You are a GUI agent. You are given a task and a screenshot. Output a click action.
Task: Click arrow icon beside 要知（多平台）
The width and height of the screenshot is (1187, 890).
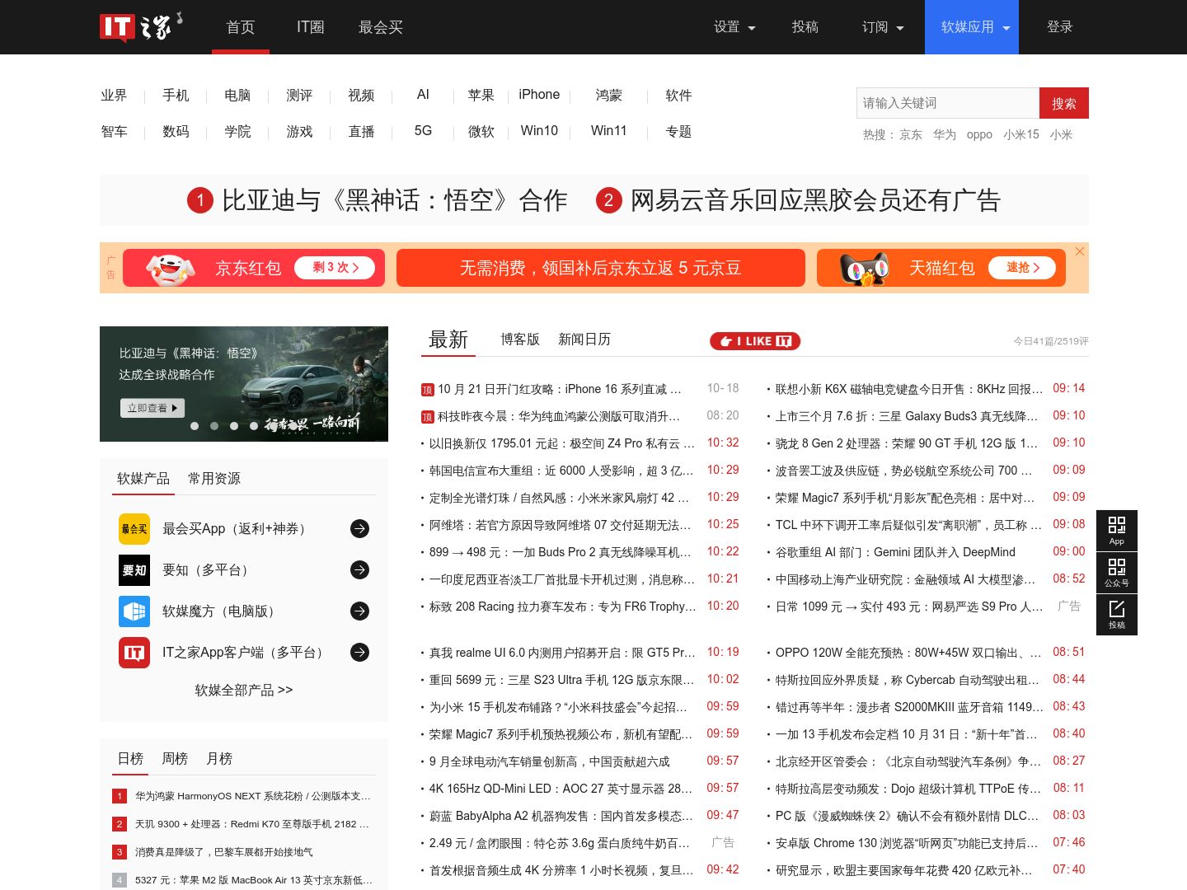[x=359, y=570]
